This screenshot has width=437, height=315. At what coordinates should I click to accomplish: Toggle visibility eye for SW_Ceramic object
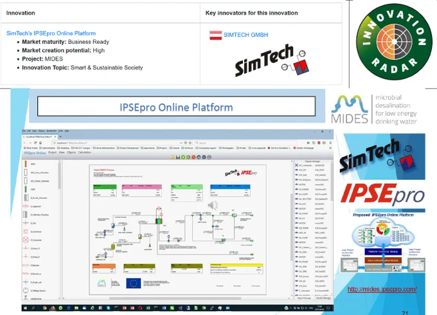tap(297, 247)
